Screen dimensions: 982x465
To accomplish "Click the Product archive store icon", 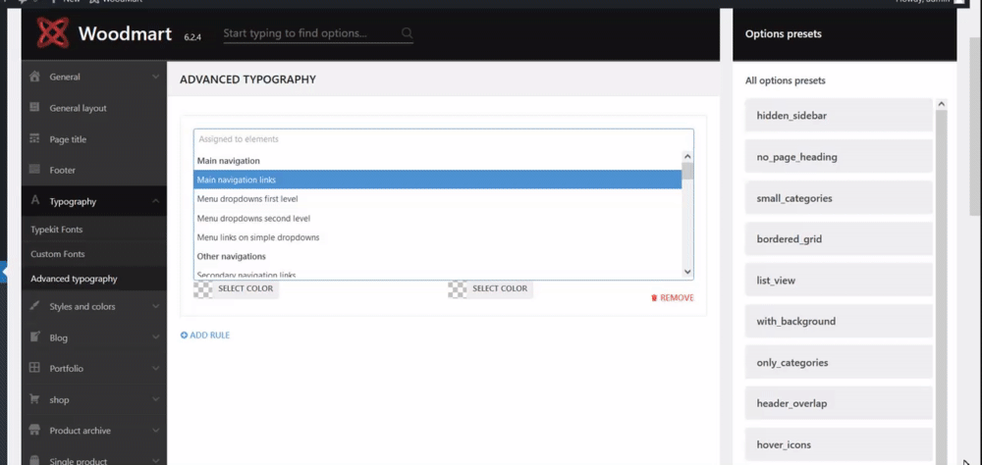I will pos(35,430).
